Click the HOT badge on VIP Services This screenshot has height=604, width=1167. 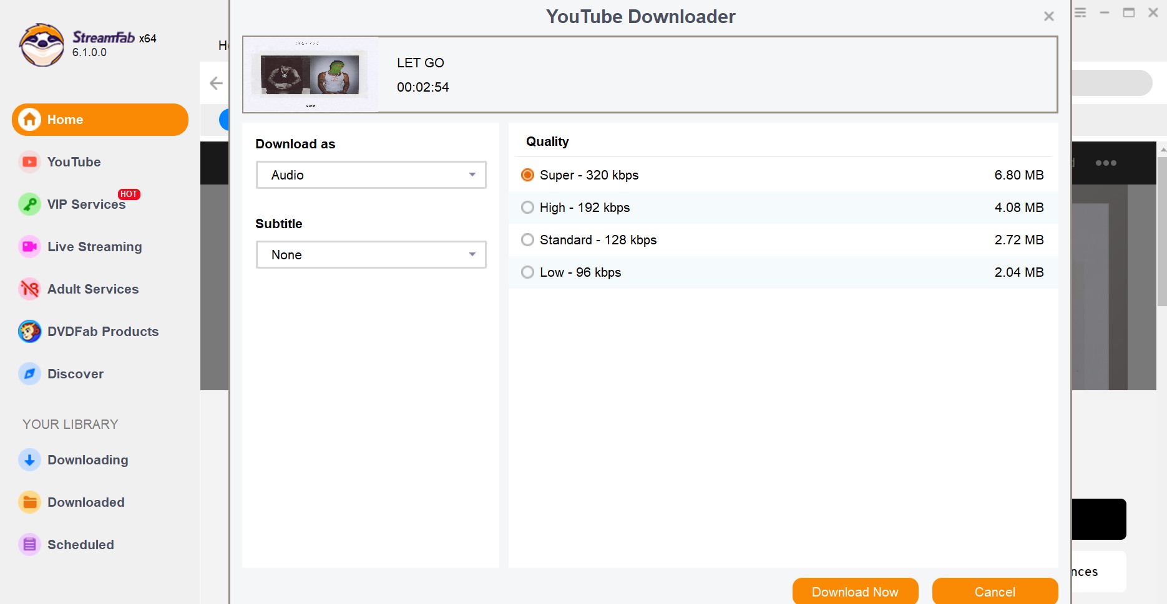coord(129,194)
